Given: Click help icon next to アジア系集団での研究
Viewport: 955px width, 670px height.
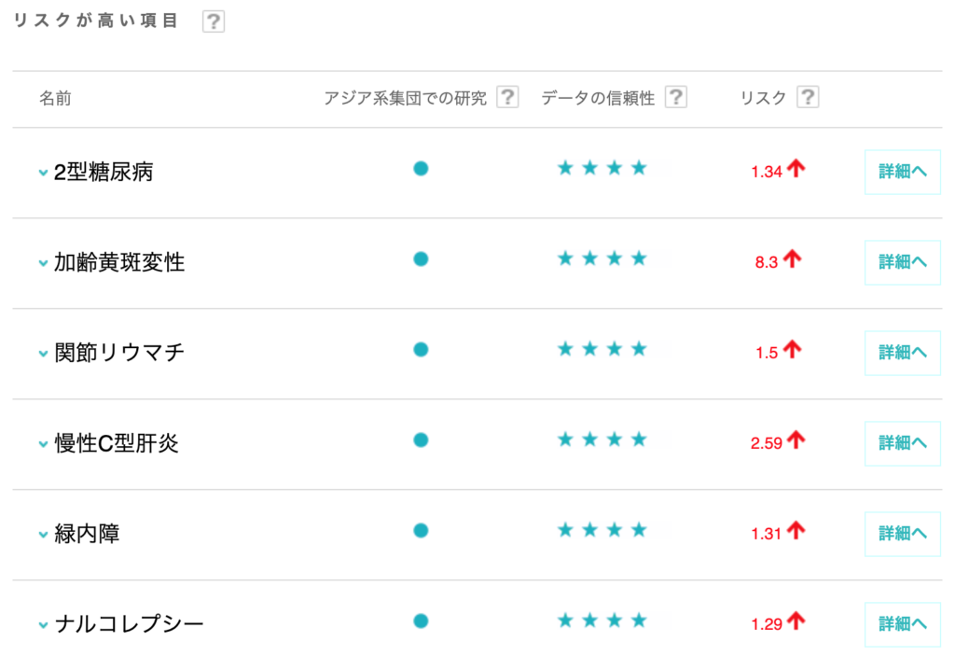Looking at the screenshot, I should point(507,97).
